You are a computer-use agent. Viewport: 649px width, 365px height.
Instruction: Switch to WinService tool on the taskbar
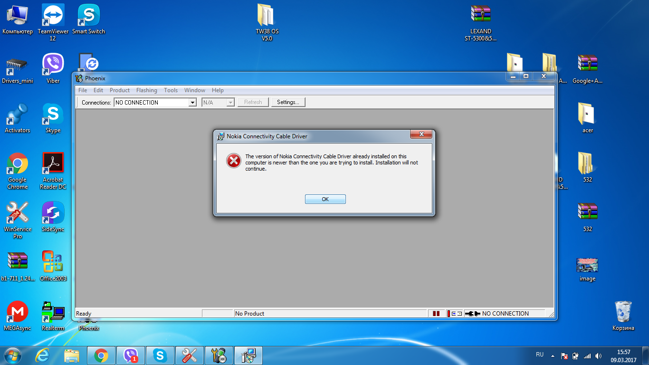(x=189, y=355)
